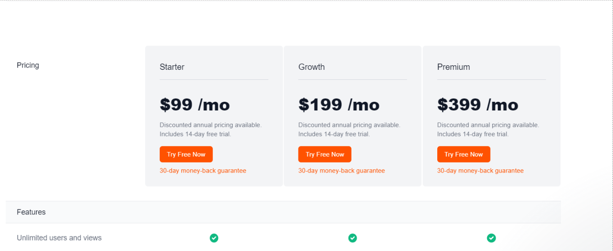View the Premium plan's money-back guarantee link
This screenshot has height=251, width=613.
point(480,171)
